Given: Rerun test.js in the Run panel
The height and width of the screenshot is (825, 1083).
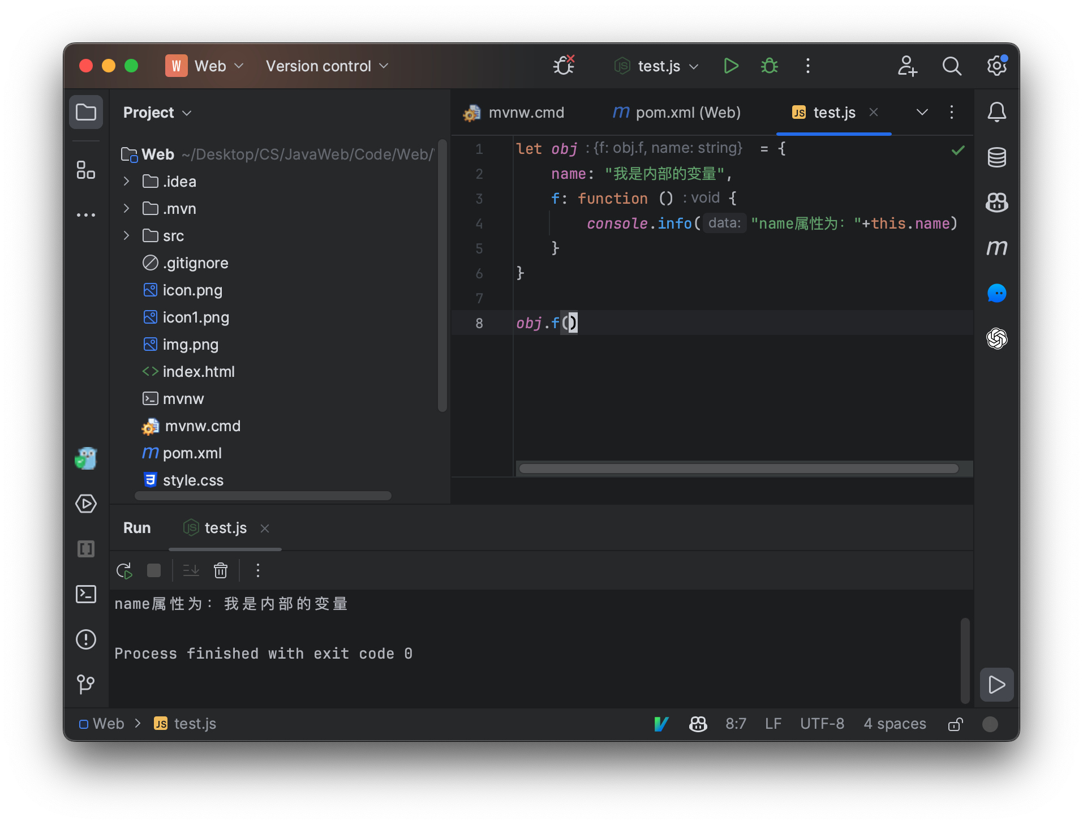Looking at the screenshot, I should (124, 570).
